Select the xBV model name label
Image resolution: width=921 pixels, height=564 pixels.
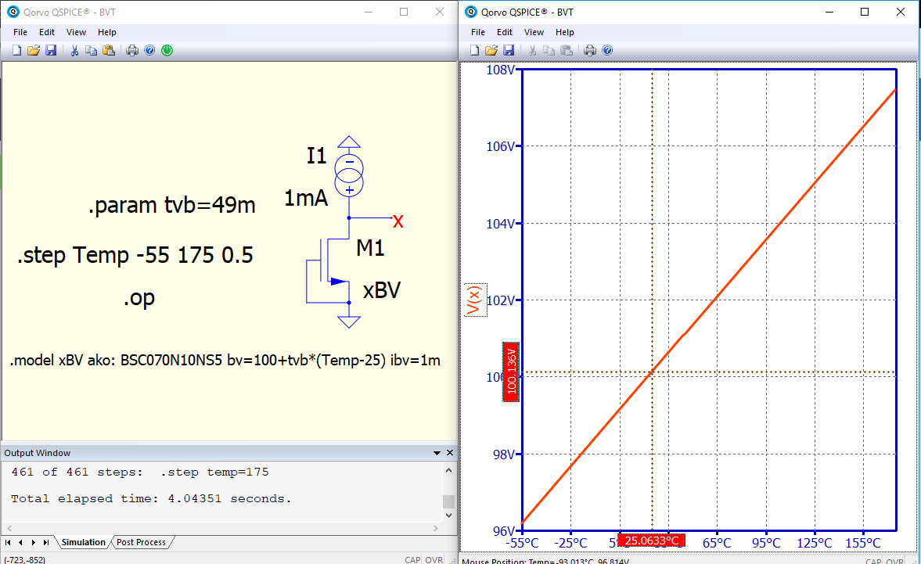tap(382, 290)
